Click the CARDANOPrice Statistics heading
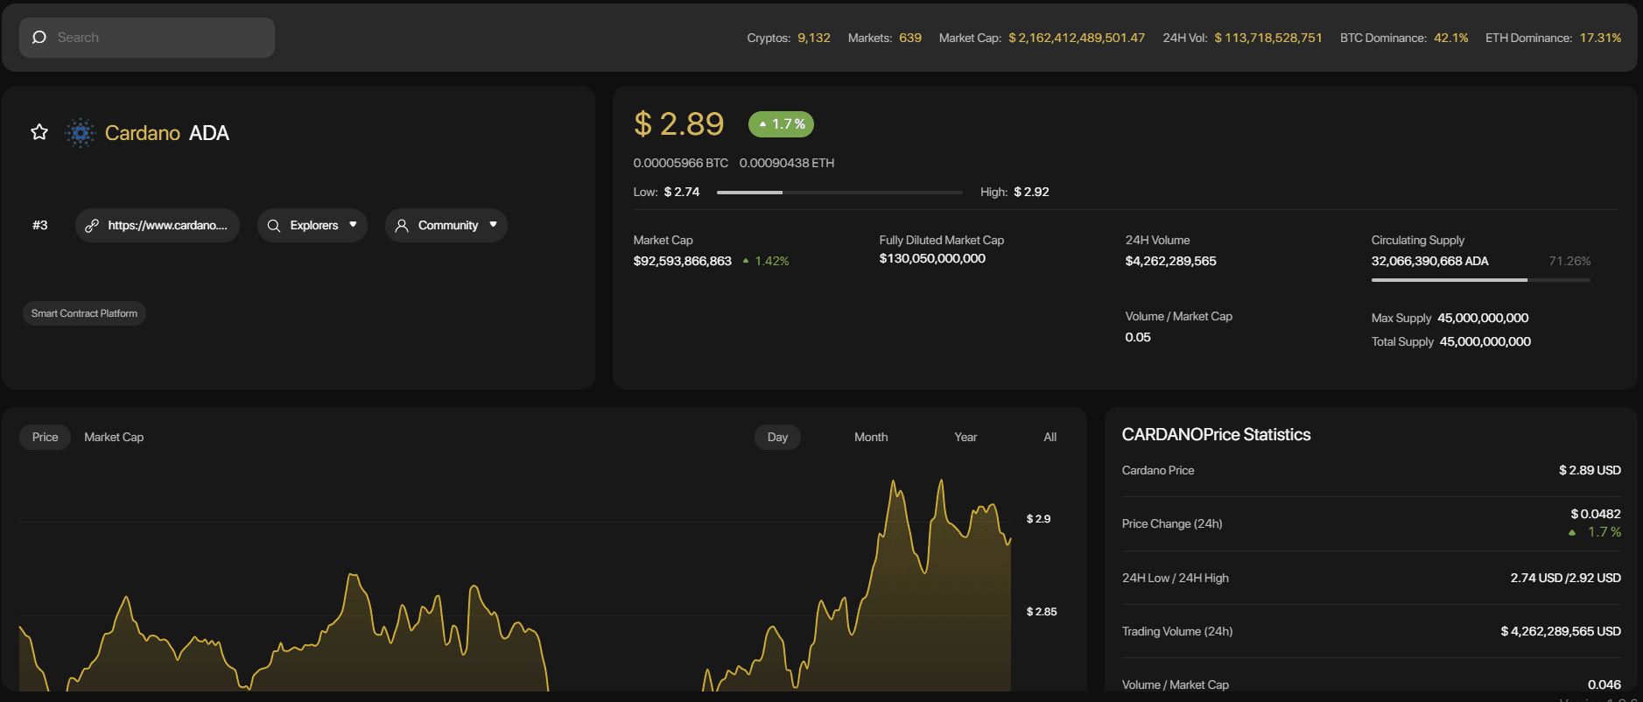 1216,434
